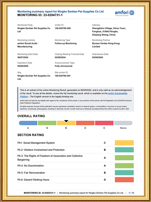Select the expiration date 03/08/2025

[x=23, y=66]
